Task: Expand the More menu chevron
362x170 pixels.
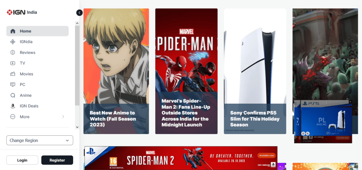Action: (63, 117)
